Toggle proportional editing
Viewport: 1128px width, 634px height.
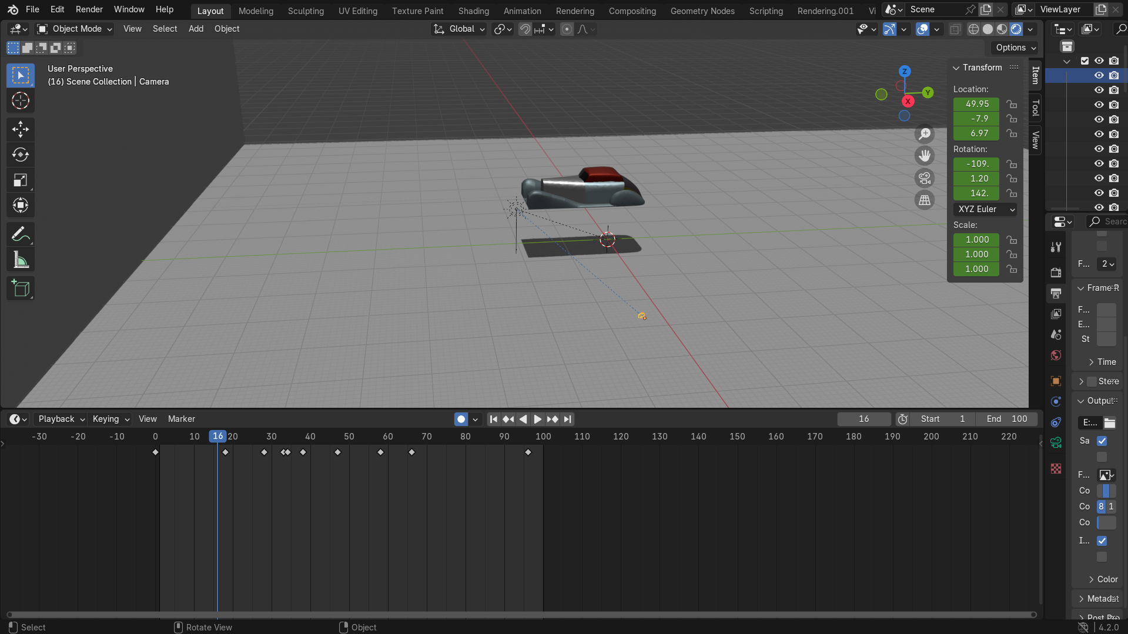click(567, 29)
